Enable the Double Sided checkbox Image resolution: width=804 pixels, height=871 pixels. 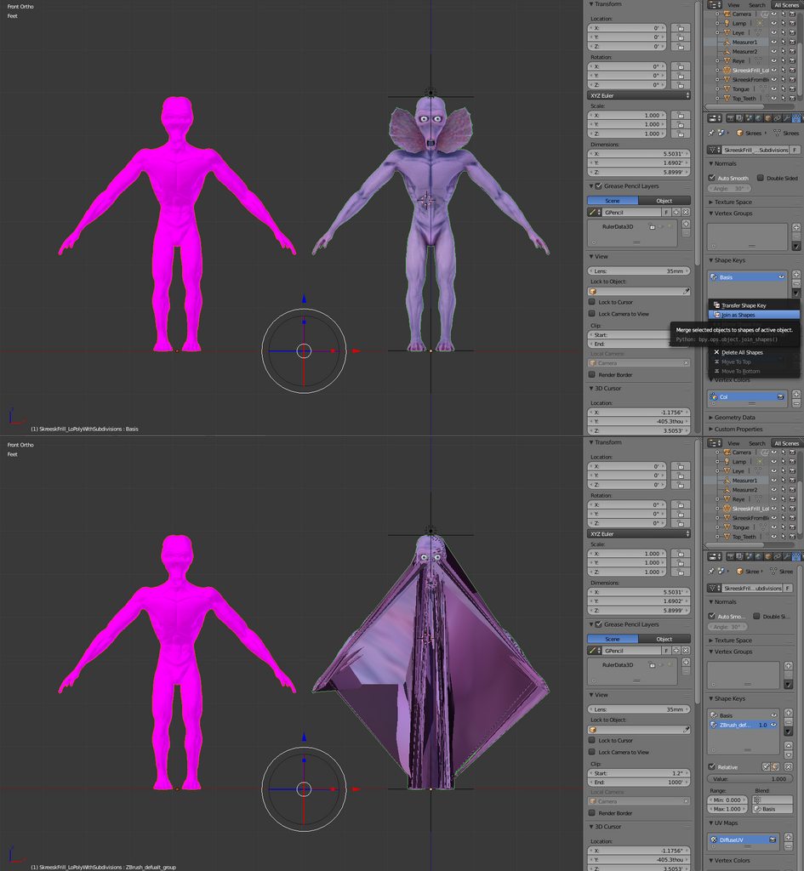pos(760,178)
